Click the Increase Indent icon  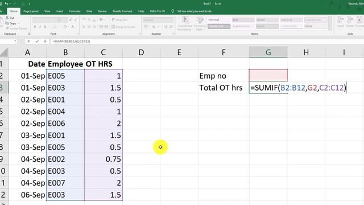[x=106, y=27]
